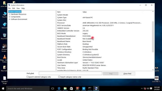
Task: Select Hardware Resources tree label
Action: tap(18, 14)
